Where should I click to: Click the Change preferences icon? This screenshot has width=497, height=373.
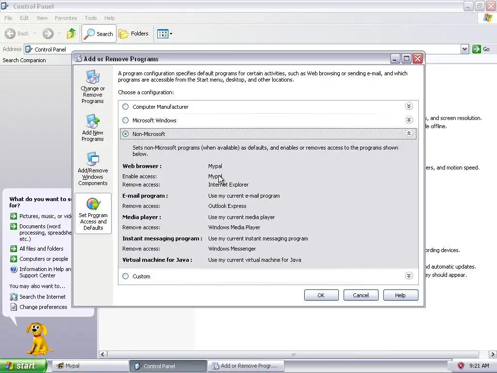click(13, 307)
